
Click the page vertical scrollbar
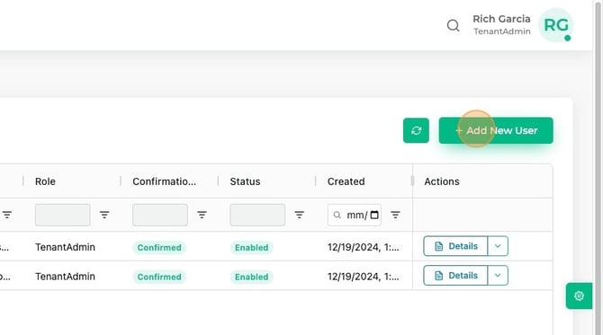coord(598,167)
